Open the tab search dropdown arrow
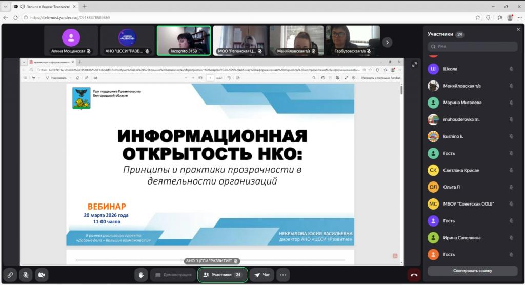The width and height of the screenshot is (525, 285). coord(5,6)
